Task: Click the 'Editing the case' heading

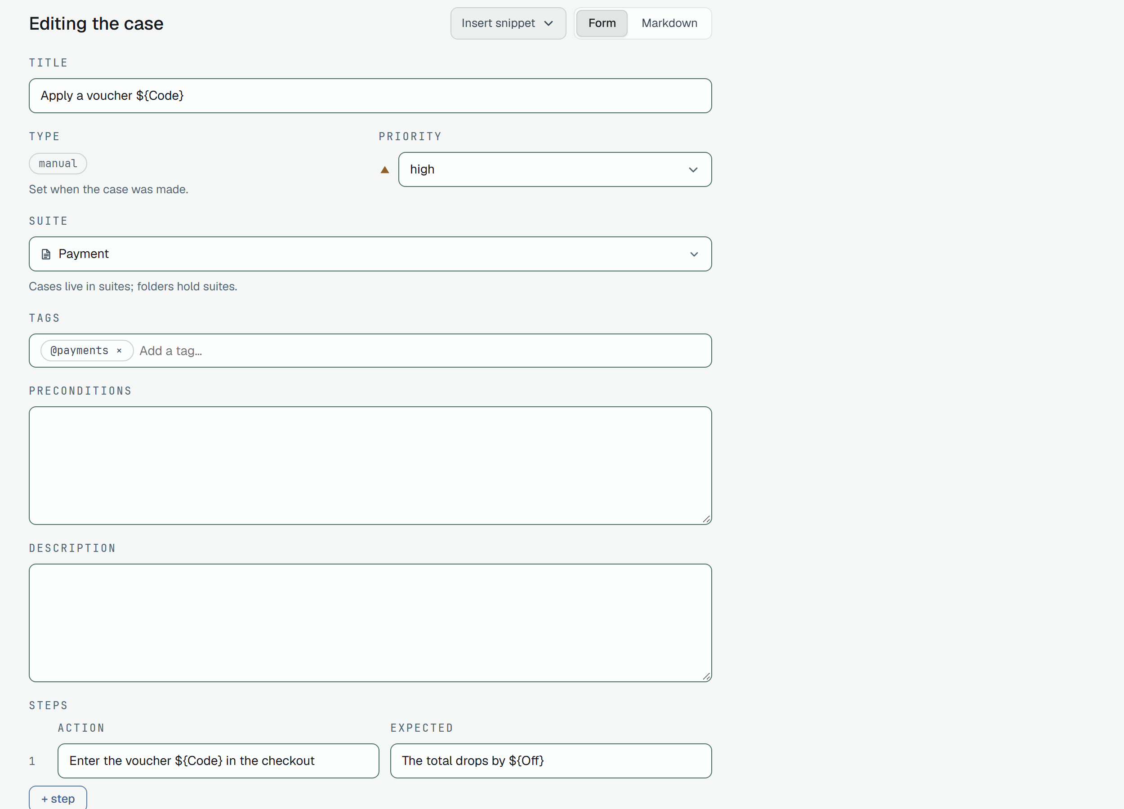Action: pos(96,23)
